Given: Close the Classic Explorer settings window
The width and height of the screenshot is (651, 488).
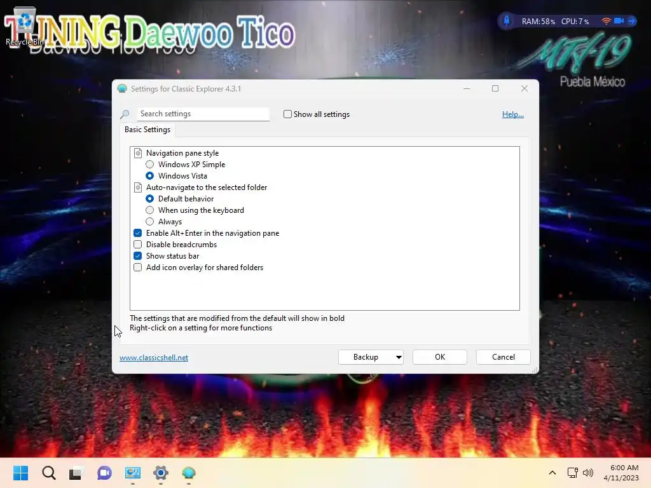Looking at the screenshot, I should point(524,88).
